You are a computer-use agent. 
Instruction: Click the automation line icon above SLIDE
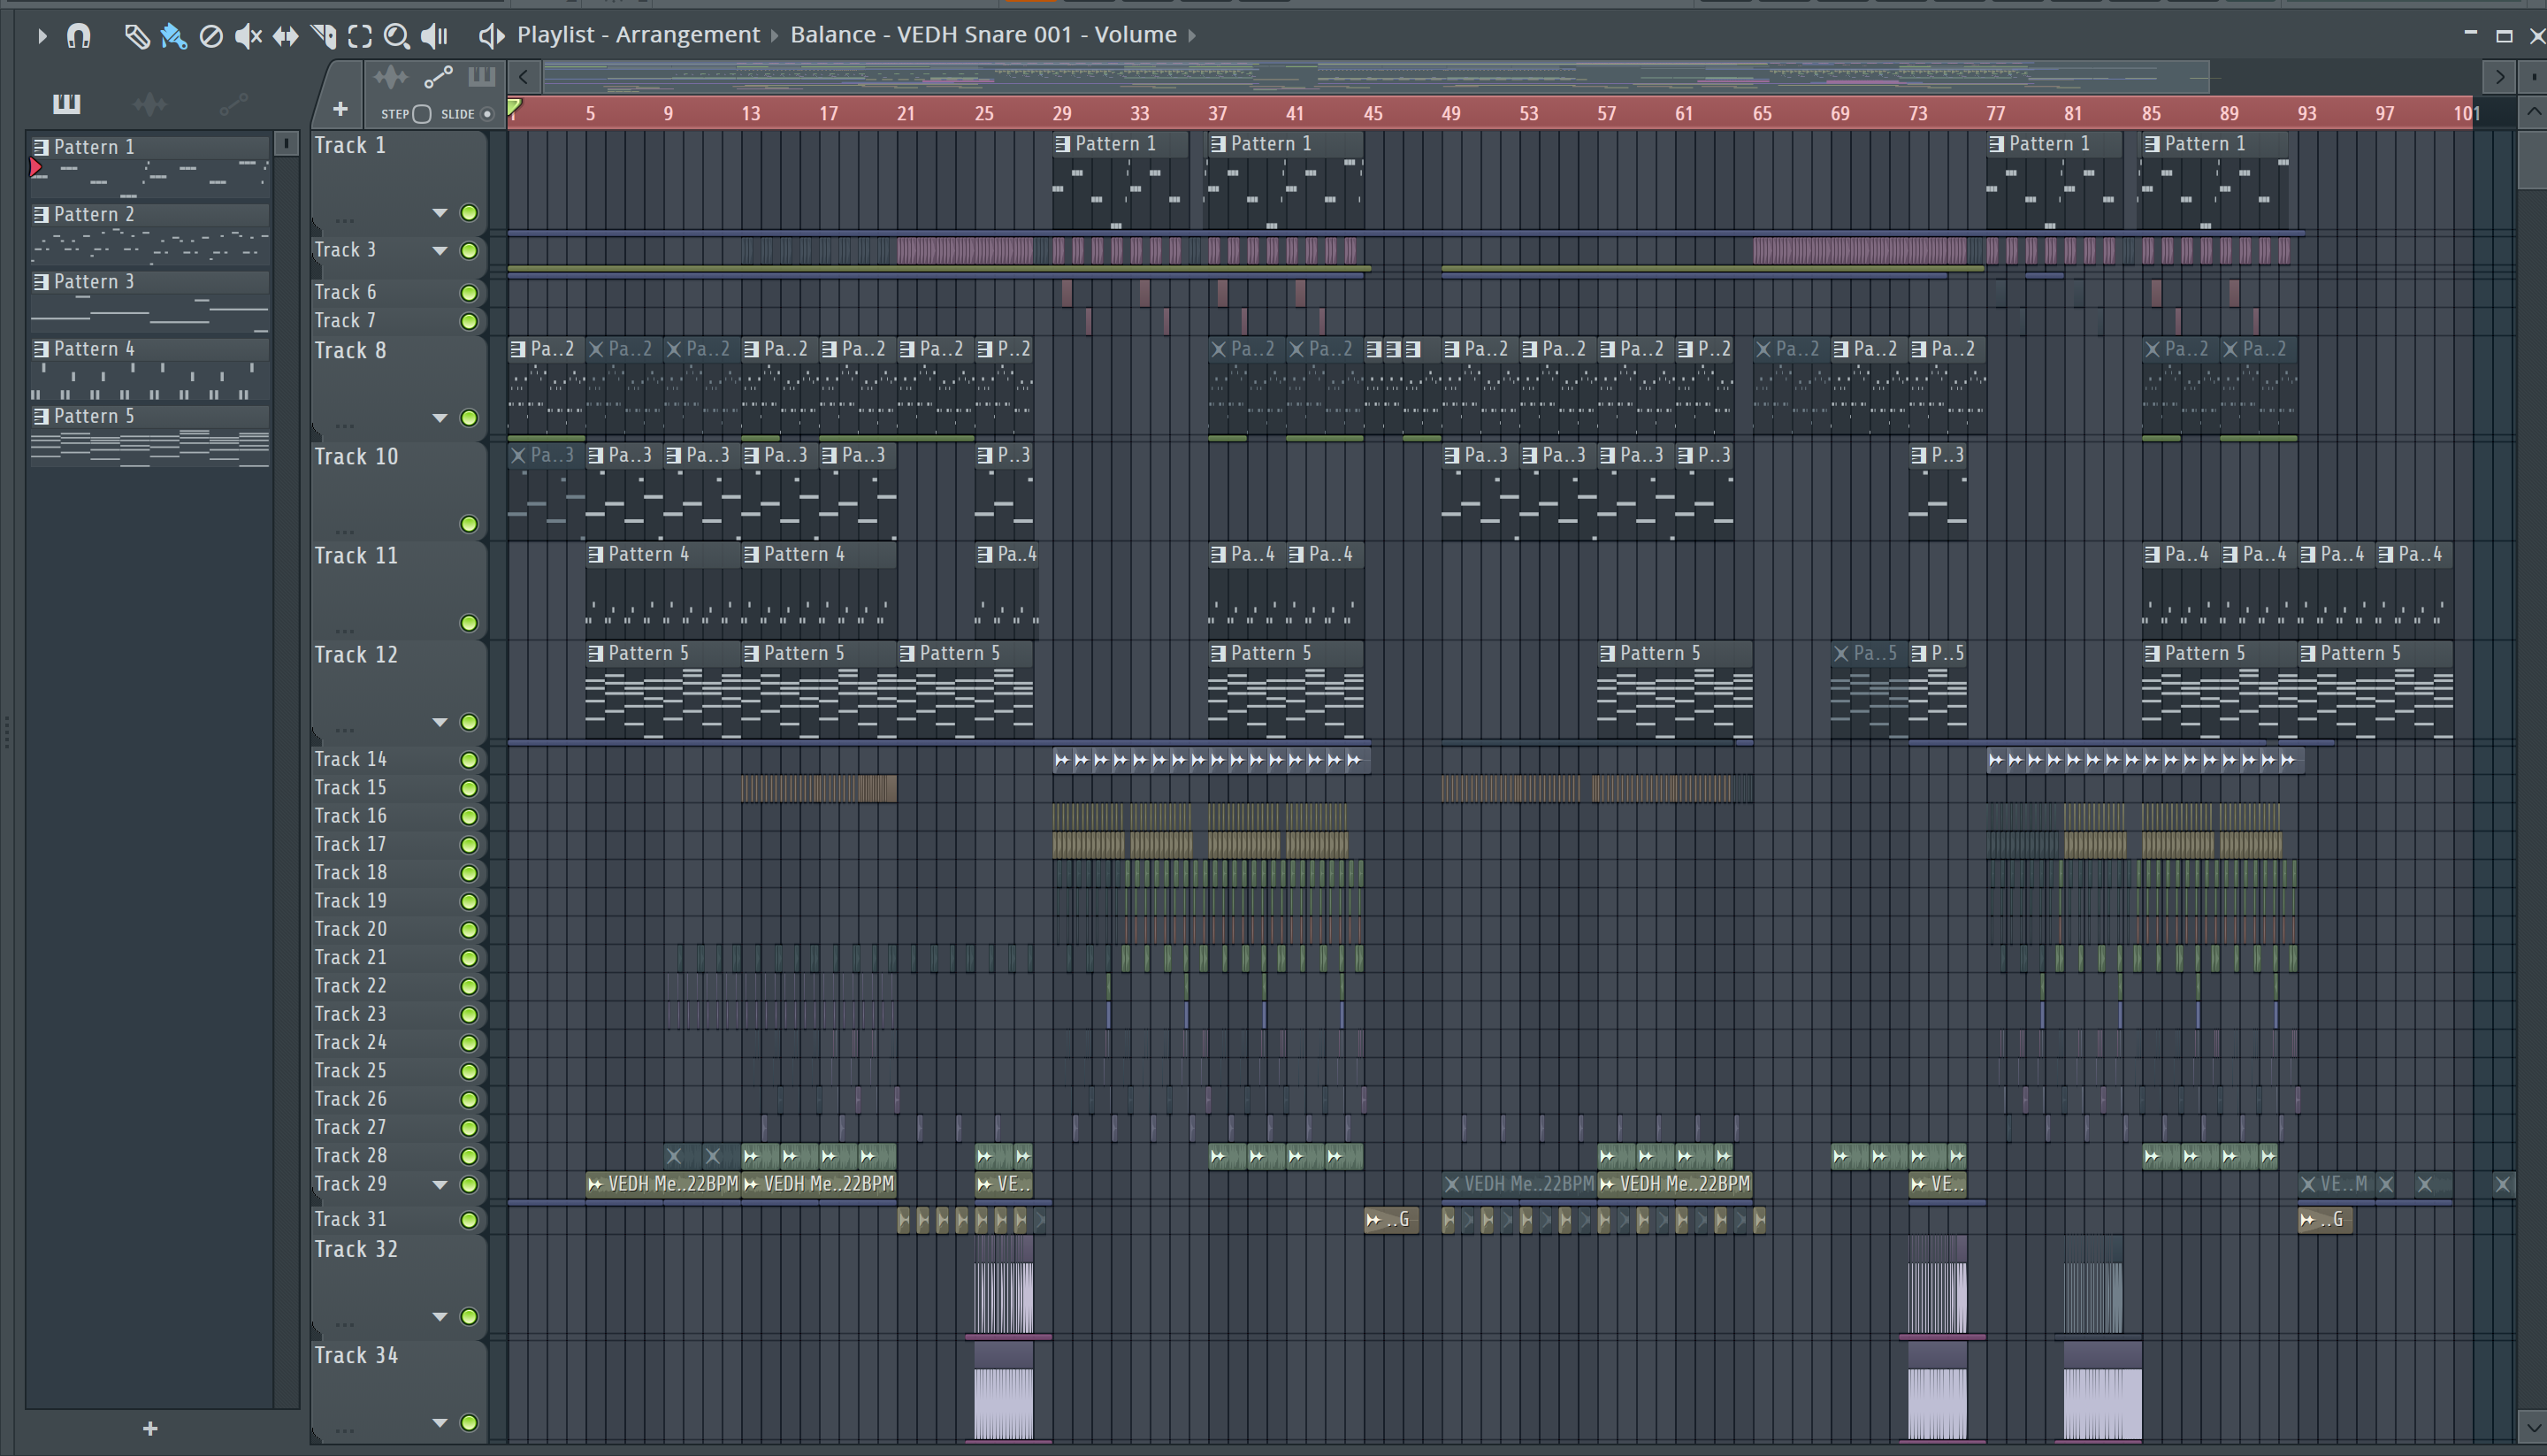click(x=438, y=77)
